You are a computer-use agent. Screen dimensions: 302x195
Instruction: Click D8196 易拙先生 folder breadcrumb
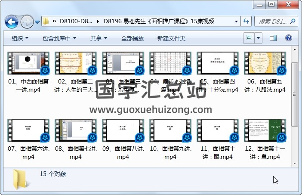point(159,21)
